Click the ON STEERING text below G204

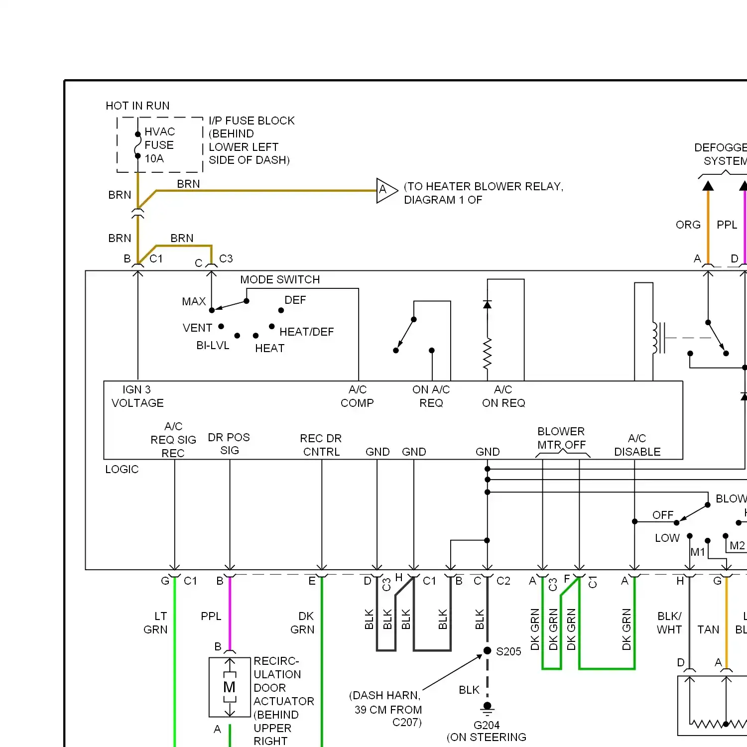pyautogui.click(x=487, y=737)
